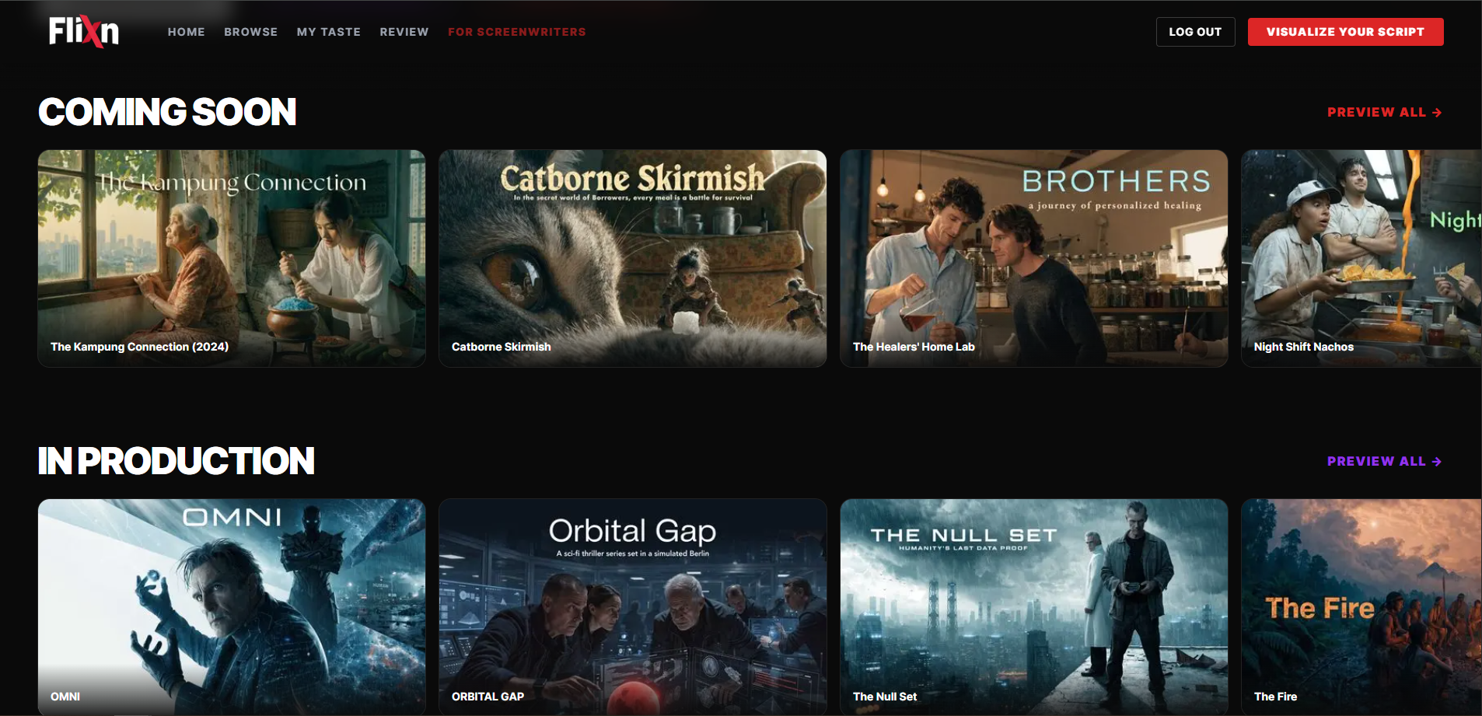Viewport: 1482px width, 716px height.
Task: Open the My Taste section
Action: click(329, 32)
